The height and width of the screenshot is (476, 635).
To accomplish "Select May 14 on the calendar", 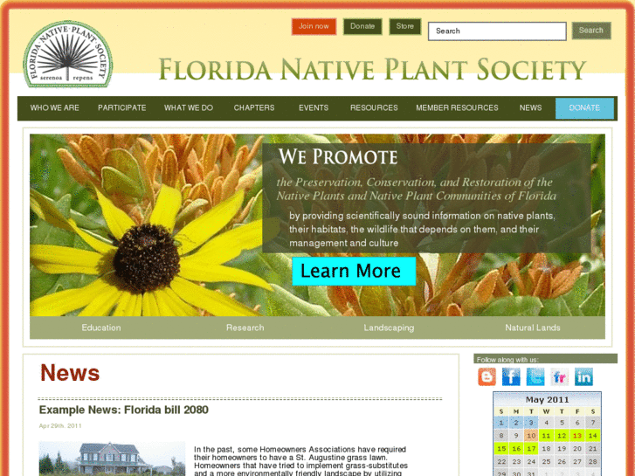I will pos(593,436).
